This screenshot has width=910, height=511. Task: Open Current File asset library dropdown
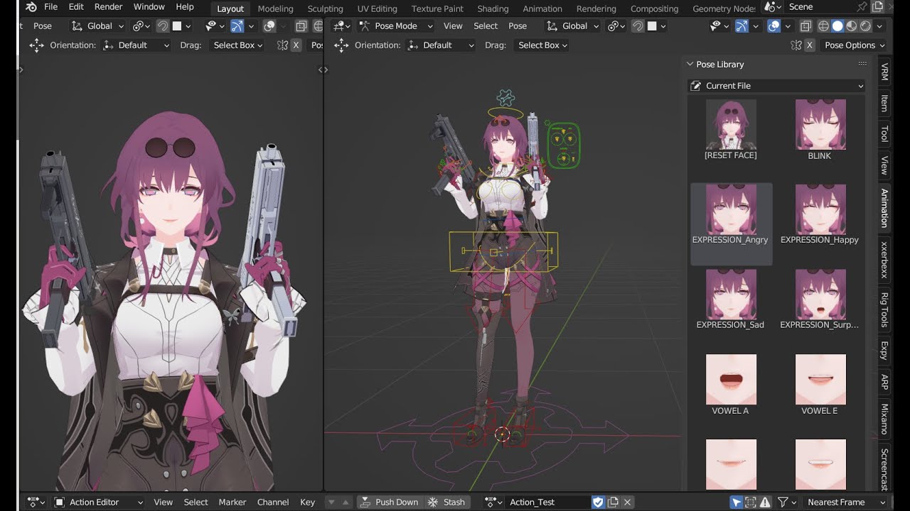click(776, 86)
